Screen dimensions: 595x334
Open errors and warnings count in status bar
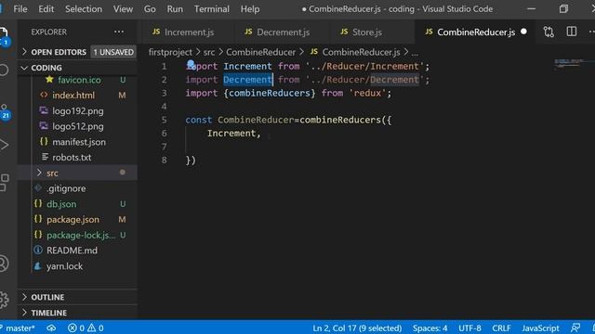[86, 328]
